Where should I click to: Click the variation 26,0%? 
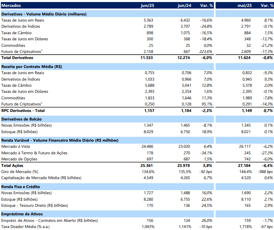coord(207,221)
